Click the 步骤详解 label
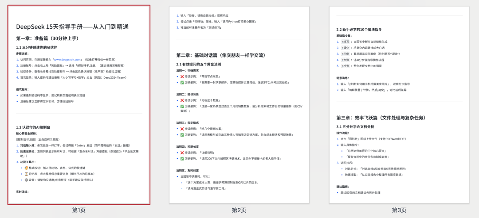 point(22,54)
